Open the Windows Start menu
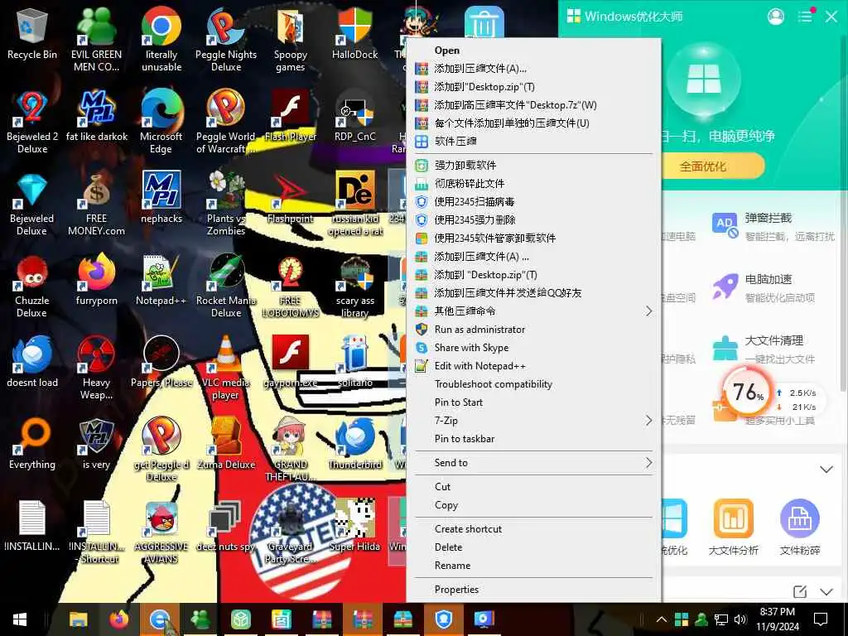 click(x=20, y=619)
